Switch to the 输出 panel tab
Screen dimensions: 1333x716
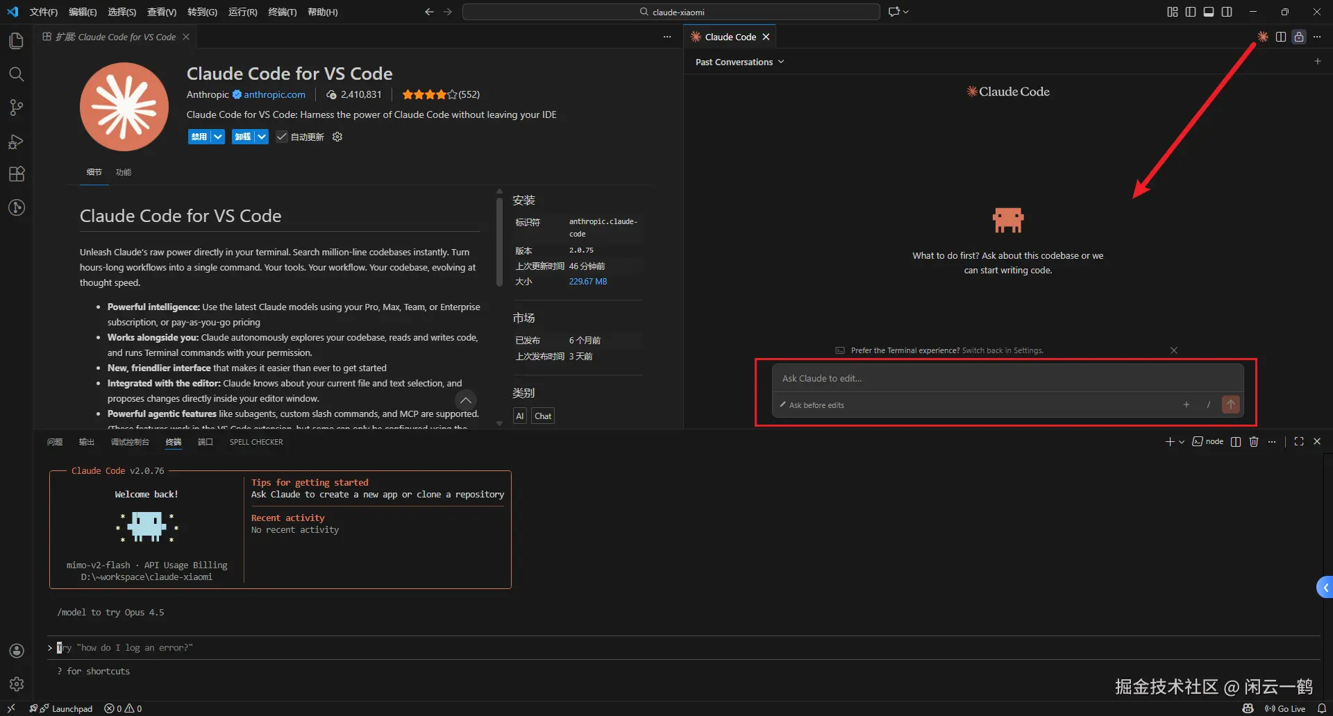[x=87, y=442]
